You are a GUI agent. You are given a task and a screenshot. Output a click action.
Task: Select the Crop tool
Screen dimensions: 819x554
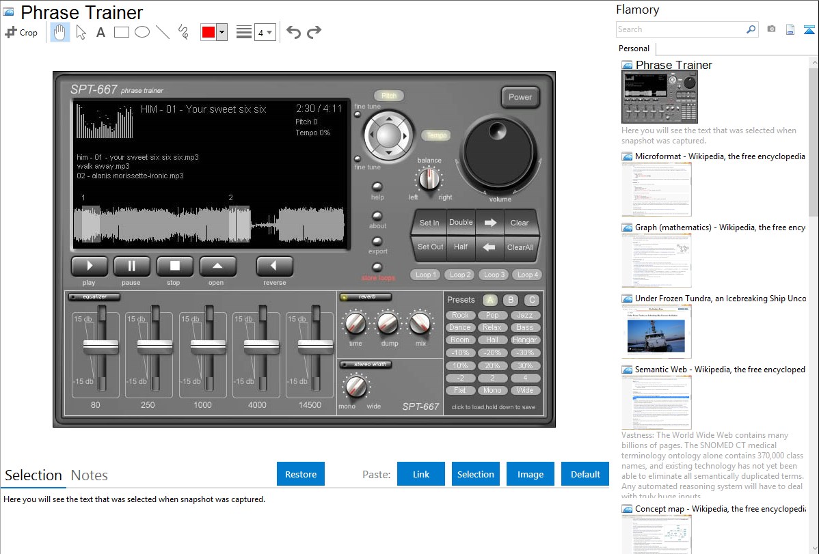coord(21,32)
